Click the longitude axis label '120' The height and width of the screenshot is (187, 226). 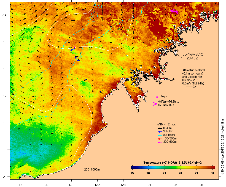point(46,185)
